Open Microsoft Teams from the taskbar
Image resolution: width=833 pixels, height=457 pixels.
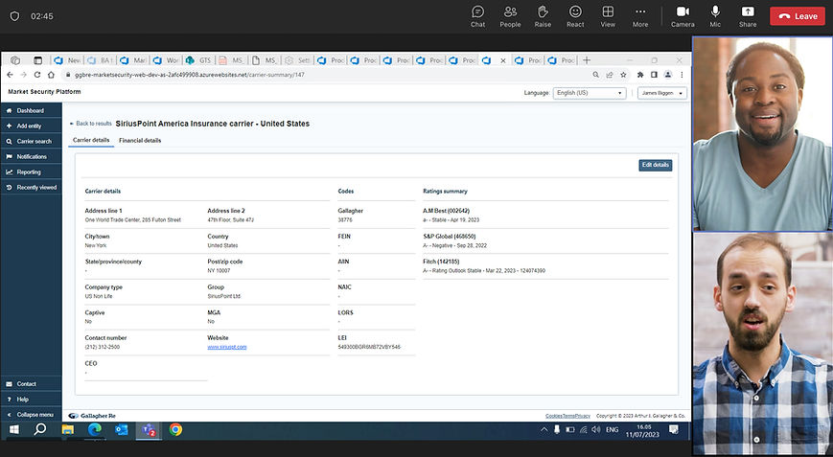coord(149,429)
